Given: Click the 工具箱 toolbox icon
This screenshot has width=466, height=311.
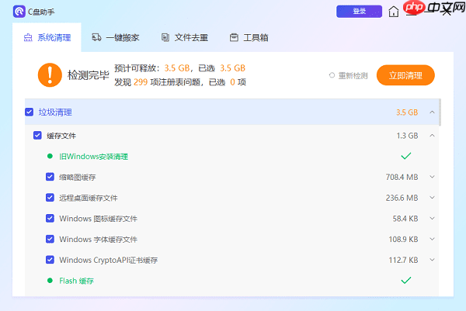Looking at the screenshot, I should point(234,37).
